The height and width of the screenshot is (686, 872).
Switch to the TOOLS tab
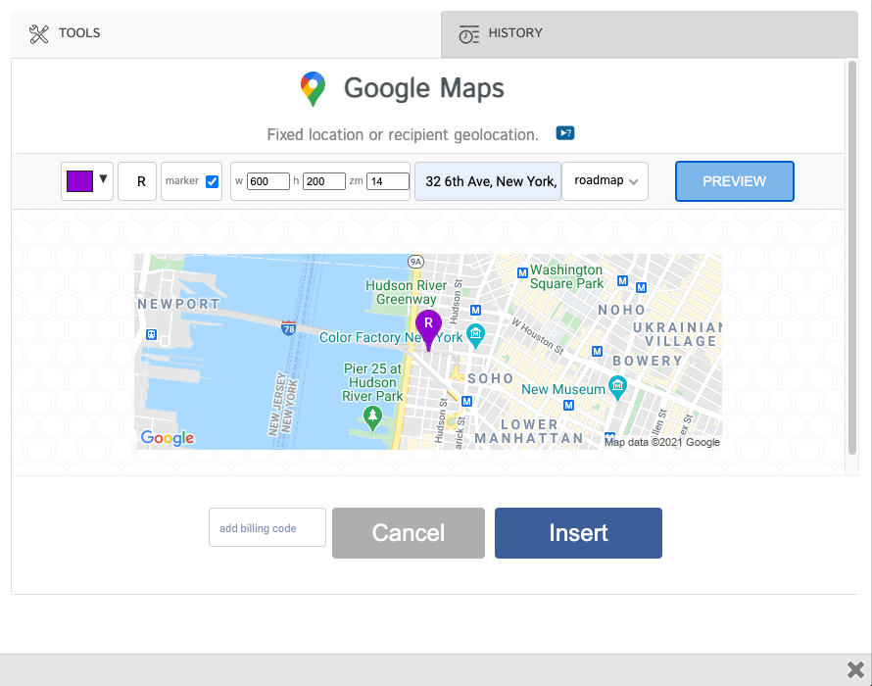pyautogui.click(x=225, y=34)
